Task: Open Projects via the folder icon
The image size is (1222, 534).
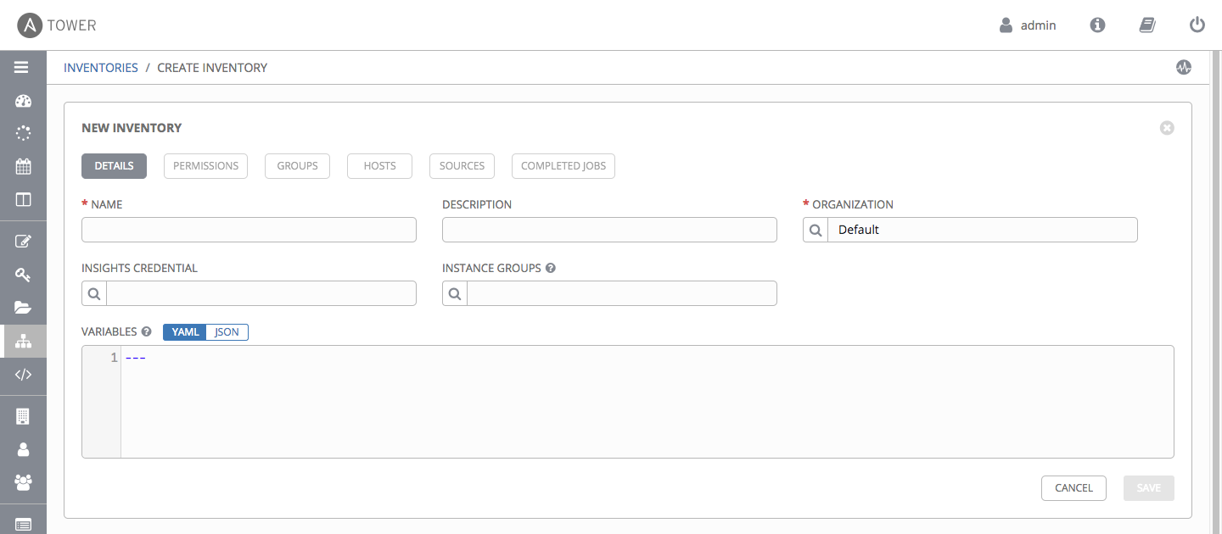Action: pyautogui.click(x=23, y=307)
